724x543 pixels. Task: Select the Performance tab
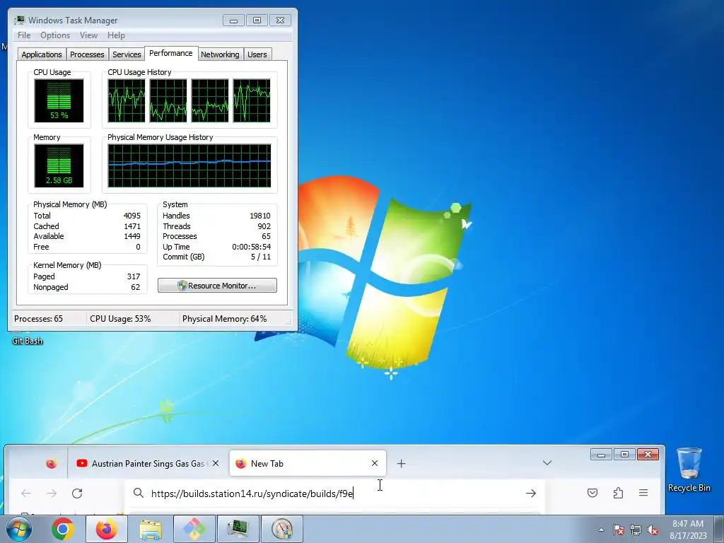click(x=171, y=53)
